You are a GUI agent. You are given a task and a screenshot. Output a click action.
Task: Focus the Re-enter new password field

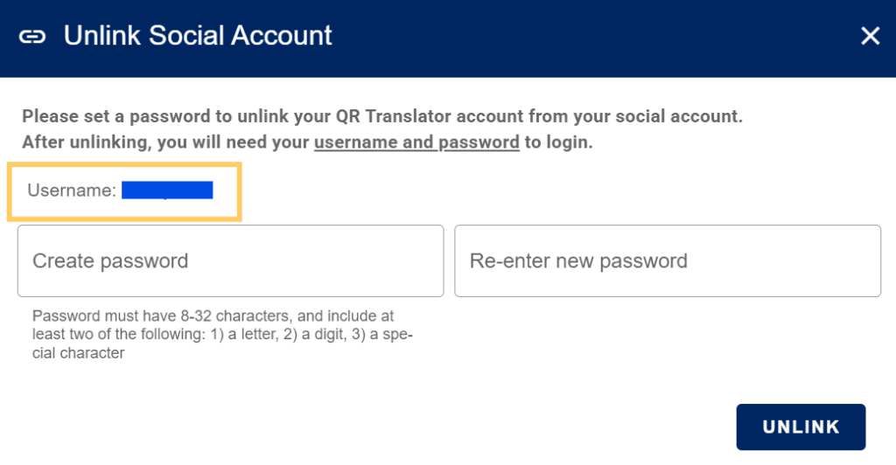point(667,260)
